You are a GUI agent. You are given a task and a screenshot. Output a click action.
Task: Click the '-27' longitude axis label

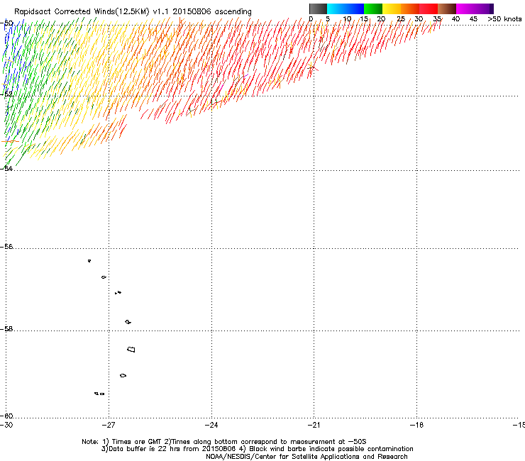pyautogui.click(x=109, y=425)
